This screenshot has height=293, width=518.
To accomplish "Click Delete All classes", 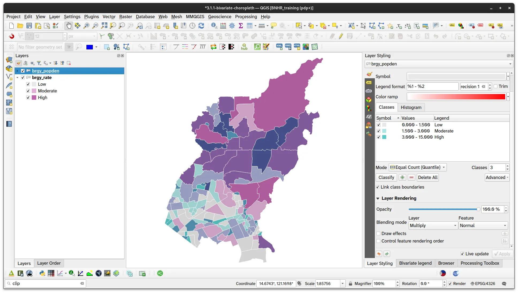I will tap(427, 177).
